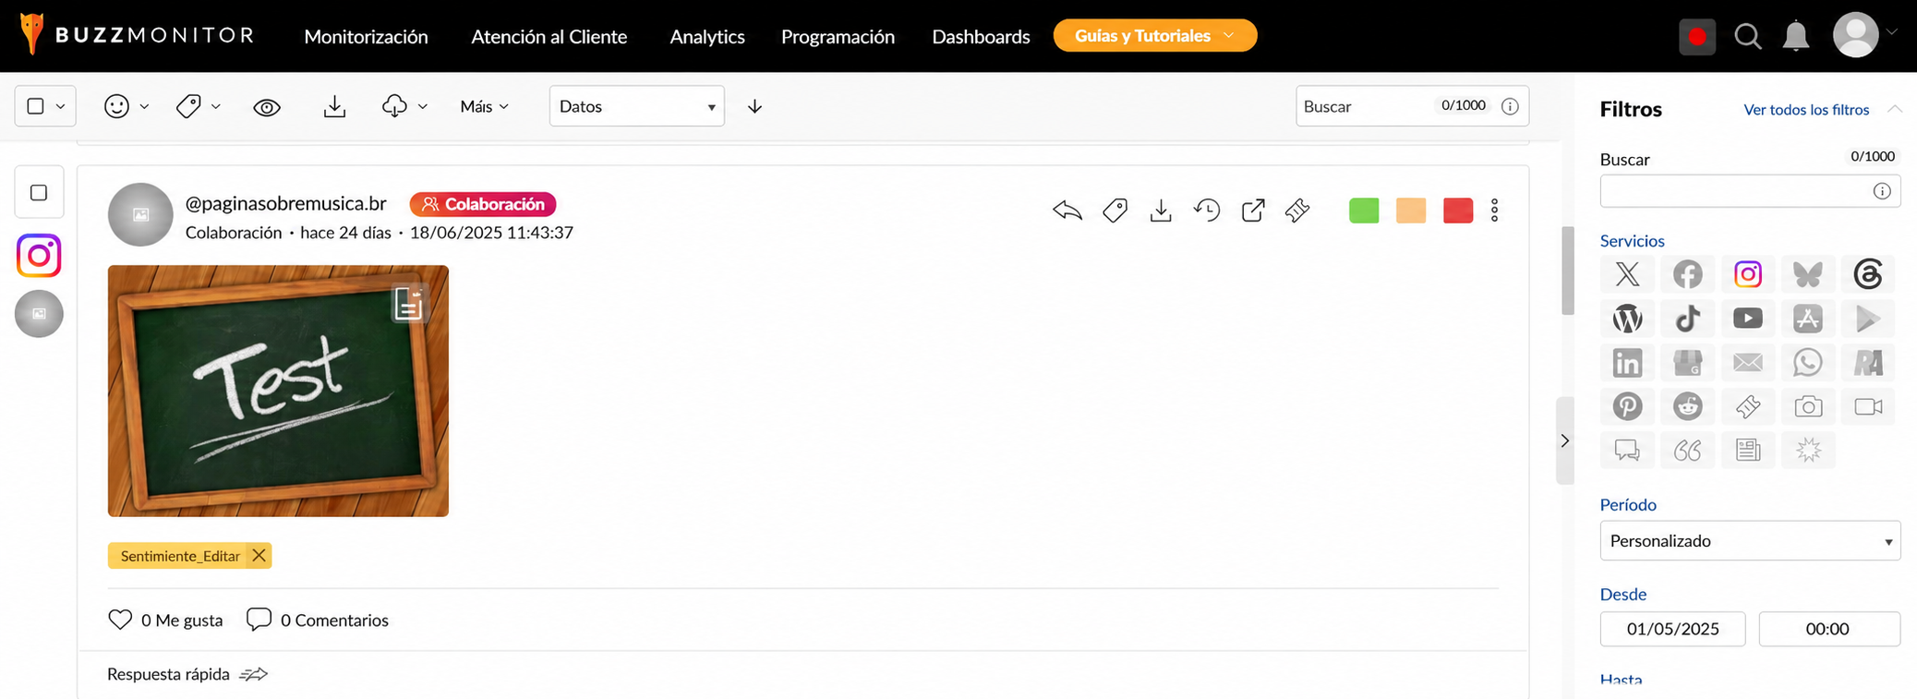Screen dimensions: 1917x699
Task: Filter by Pinterest service icon
Action: [x=1627, y=406]
